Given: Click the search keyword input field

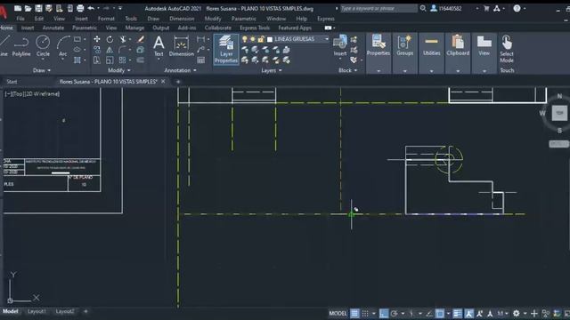Looking at the screenshot, I should click(379, 8).
